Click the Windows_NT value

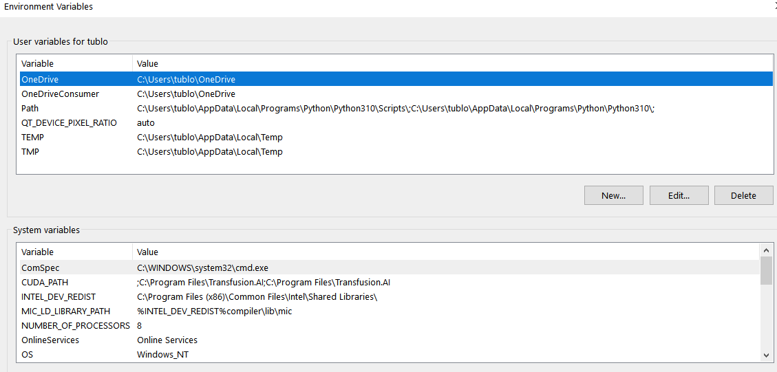tap(162, 355)
